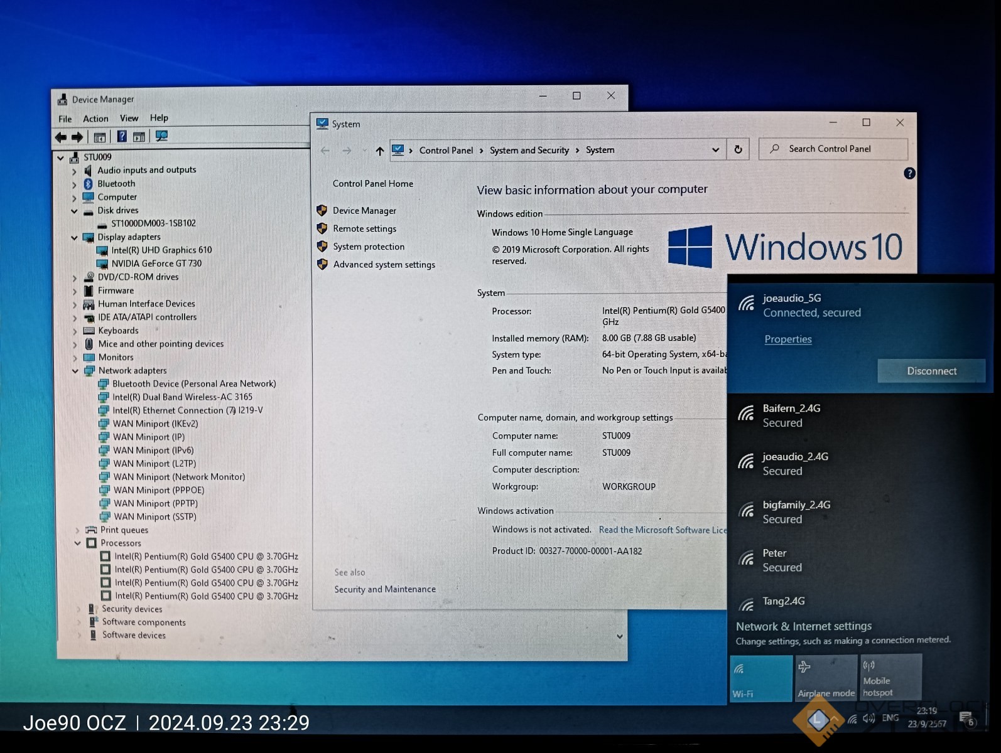Open Remote settings link
Screen dimensions: 1001x753
[365, 228]
